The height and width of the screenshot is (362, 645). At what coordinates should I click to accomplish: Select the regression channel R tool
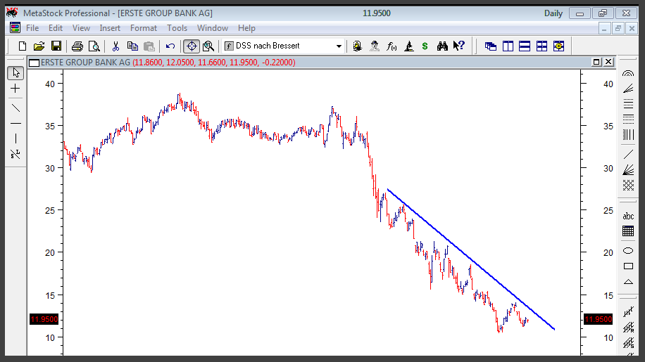[x=628, y=328]
